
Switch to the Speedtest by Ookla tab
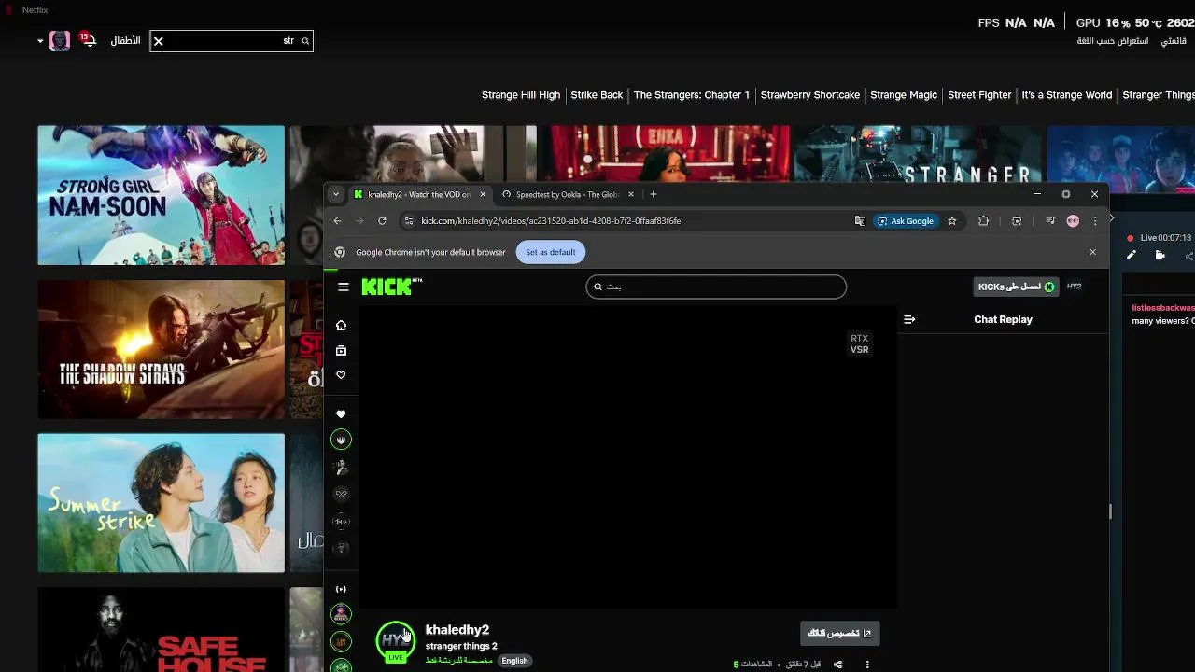coord(568,194)
